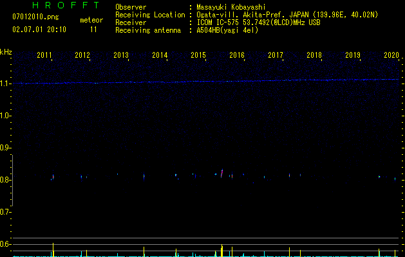Screen dimensions: 405x257
Task: Click the 0.8 frequency axis label
Action: tap(5, 180)
